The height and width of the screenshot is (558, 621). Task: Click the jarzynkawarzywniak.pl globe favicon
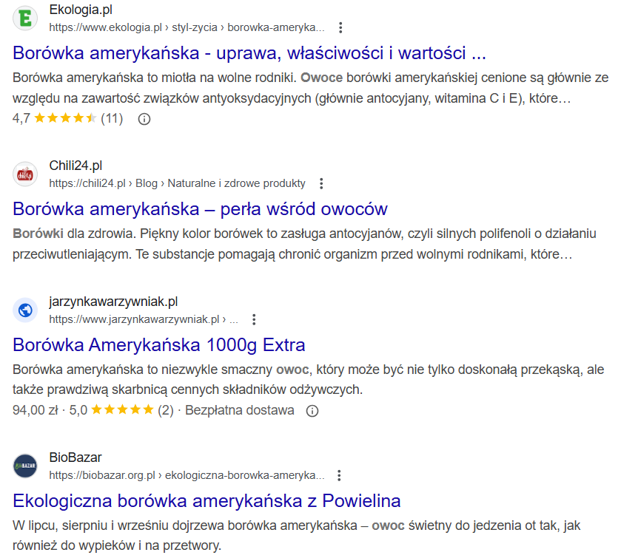25,310
